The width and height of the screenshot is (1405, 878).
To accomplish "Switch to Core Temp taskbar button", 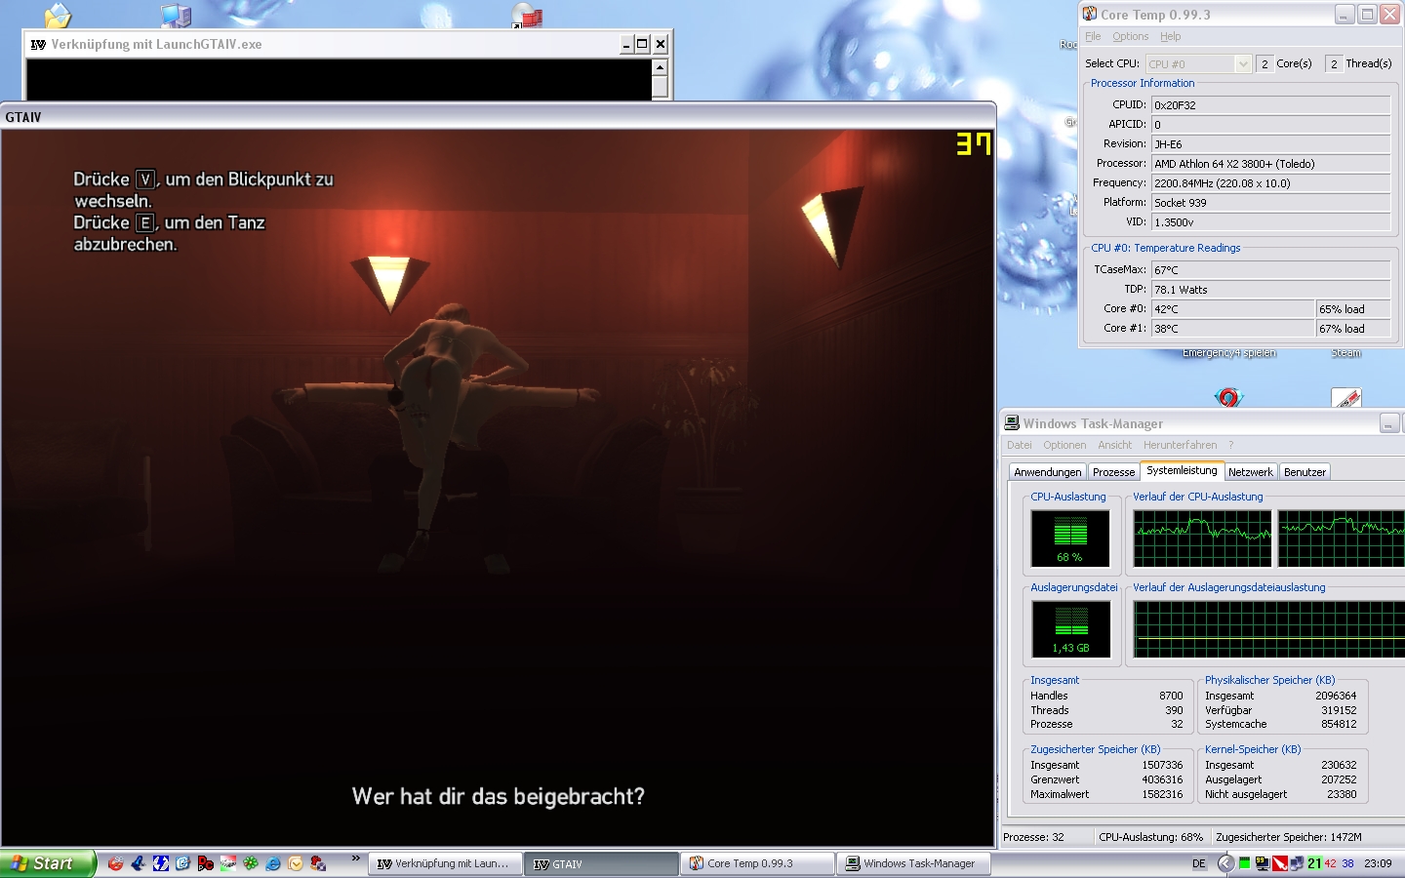I will coord(757,863).
